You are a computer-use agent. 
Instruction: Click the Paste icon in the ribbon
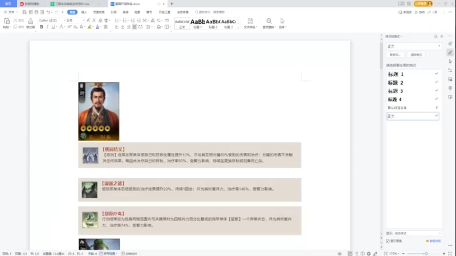coord(6,21)
